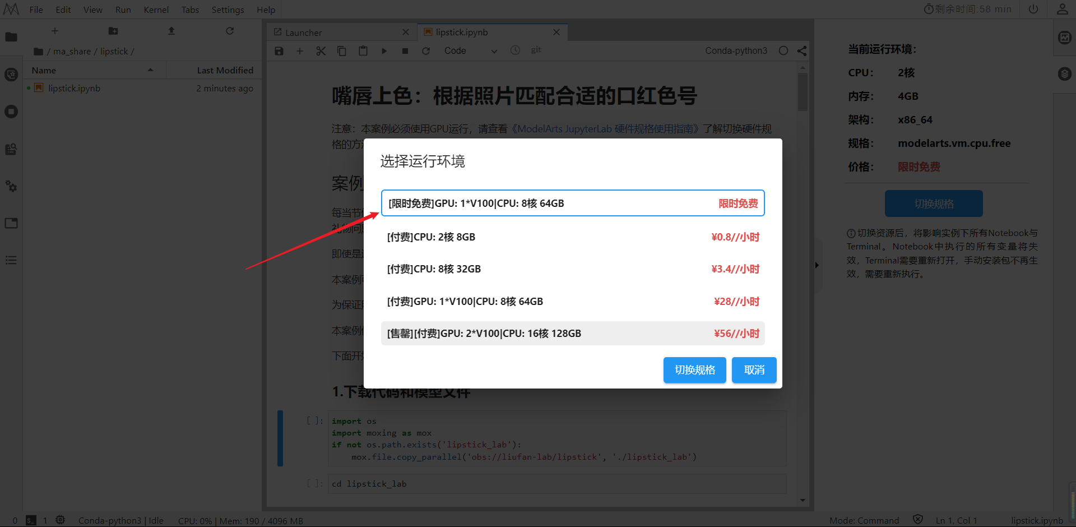Open the cell type Code dropdown
This screenshot has width=1076, height=527.
[471, 51]
